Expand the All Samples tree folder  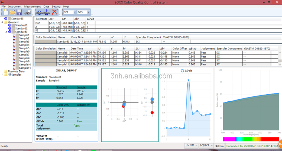click(3, 74)
